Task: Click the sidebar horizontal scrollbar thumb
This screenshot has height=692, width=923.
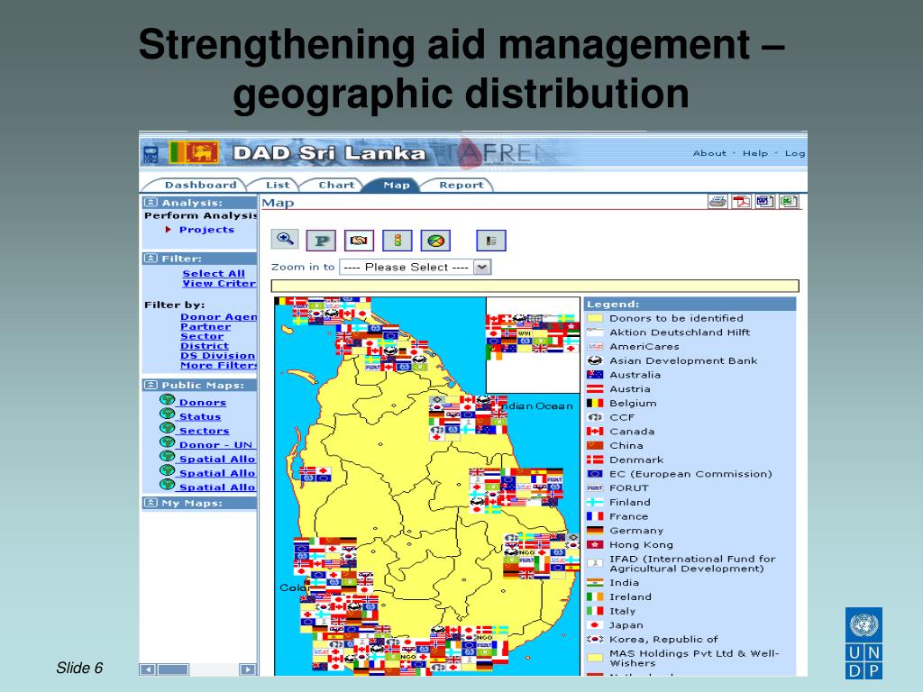Action: [174, 669]
